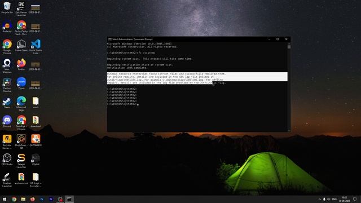The width and height of the screenshot is (361, 203).
Task: Open the ENG language indicator
Action: click(334, 199)
